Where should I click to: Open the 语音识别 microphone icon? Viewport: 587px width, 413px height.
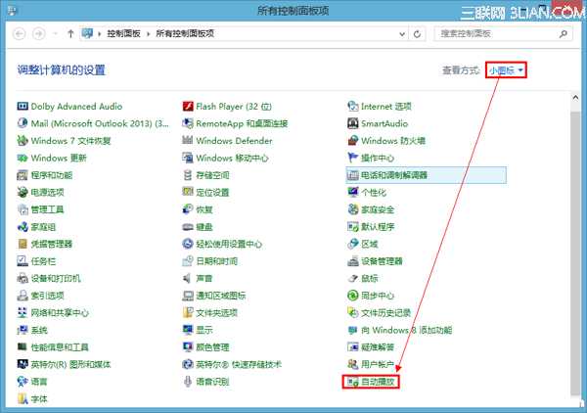pos(188,382)
